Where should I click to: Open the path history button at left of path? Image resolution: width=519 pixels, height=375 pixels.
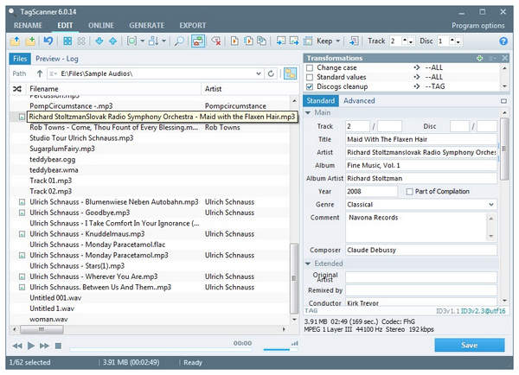coord(53,73)
